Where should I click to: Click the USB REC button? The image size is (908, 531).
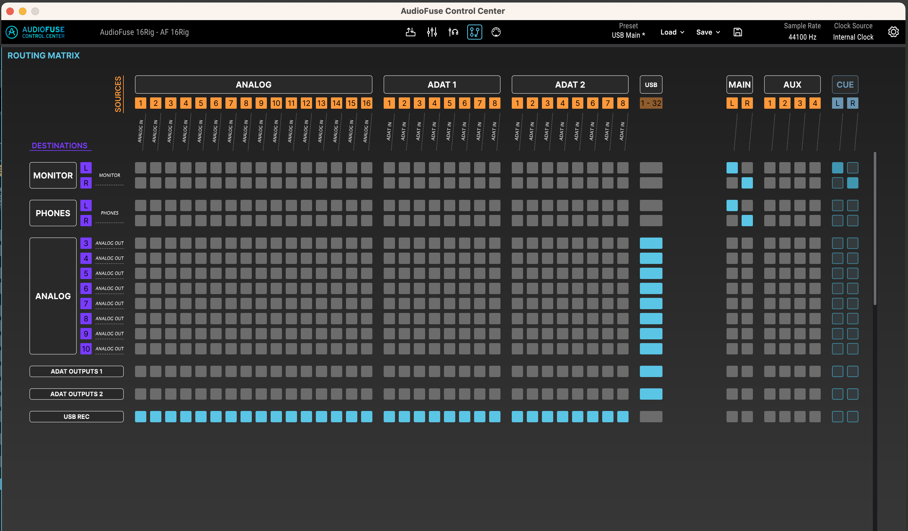click(76, 416)
